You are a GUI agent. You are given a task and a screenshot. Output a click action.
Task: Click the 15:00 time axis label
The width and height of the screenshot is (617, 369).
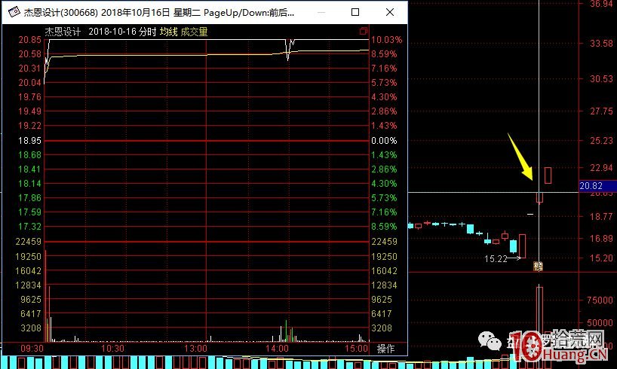point(356,349)
